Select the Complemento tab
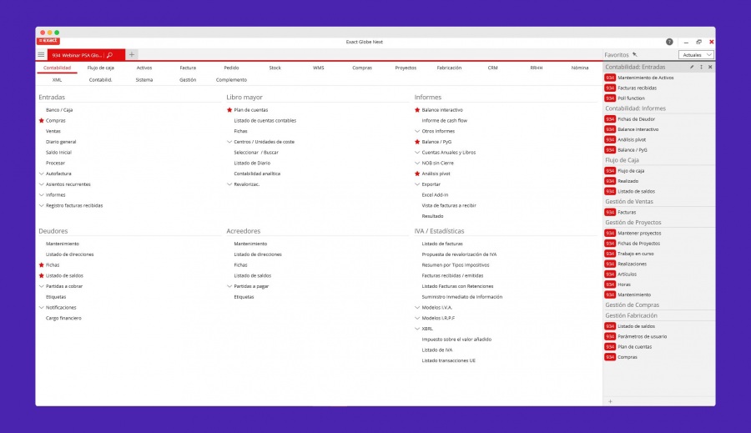Viewport: 751px width, 433px height. point(231,80)
